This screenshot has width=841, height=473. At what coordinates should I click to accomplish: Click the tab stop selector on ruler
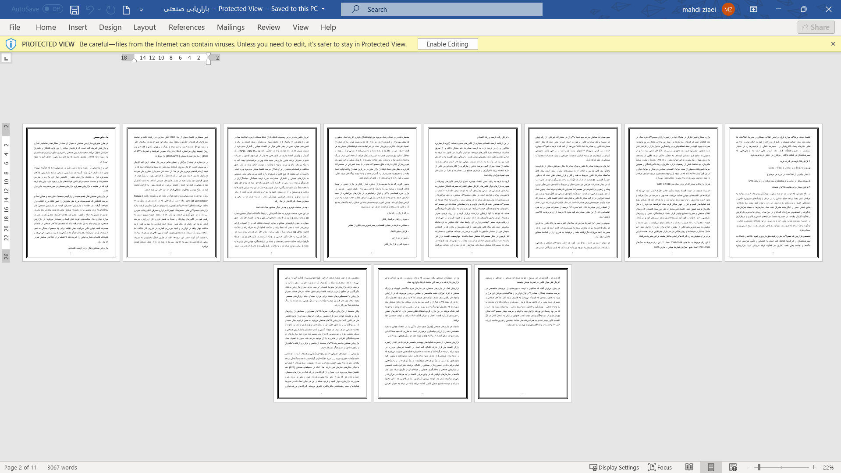(6, 58)
